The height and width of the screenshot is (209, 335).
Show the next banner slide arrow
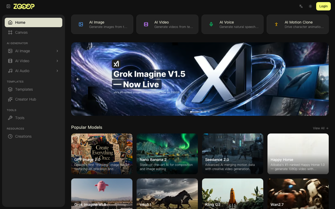pos(322,79)
